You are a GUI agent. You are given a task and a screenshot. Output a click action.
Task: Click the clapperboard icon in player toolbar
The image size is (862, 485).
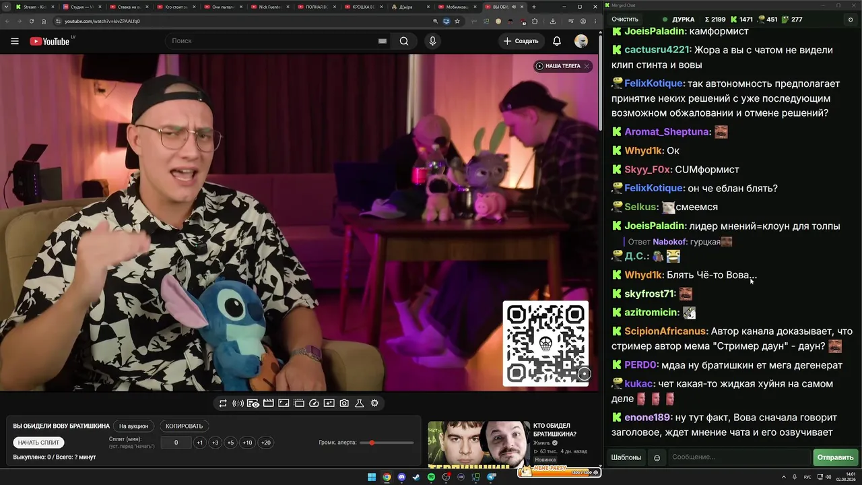[x=268, y=403]
